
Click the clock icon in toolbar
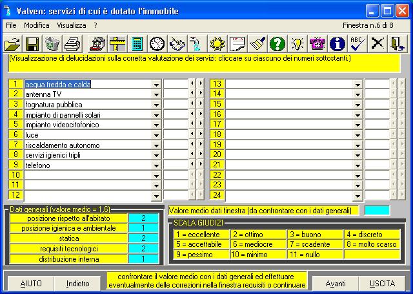point(157,44)
